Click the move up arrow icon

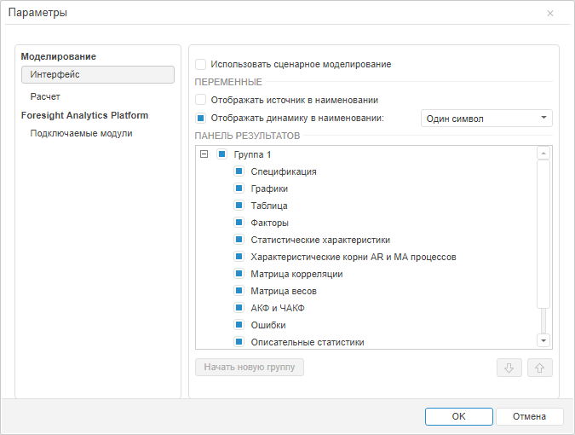540,368
